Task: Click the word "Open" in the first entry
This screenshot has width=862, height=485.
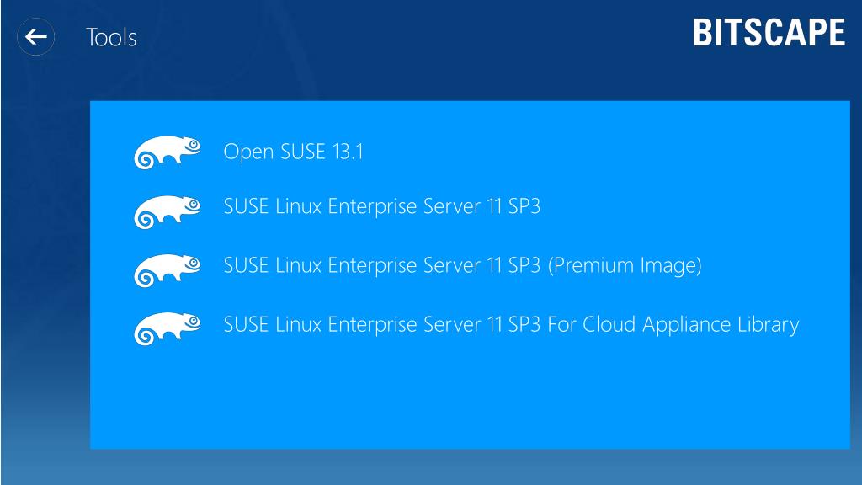Action: click(x=249, y=152)
